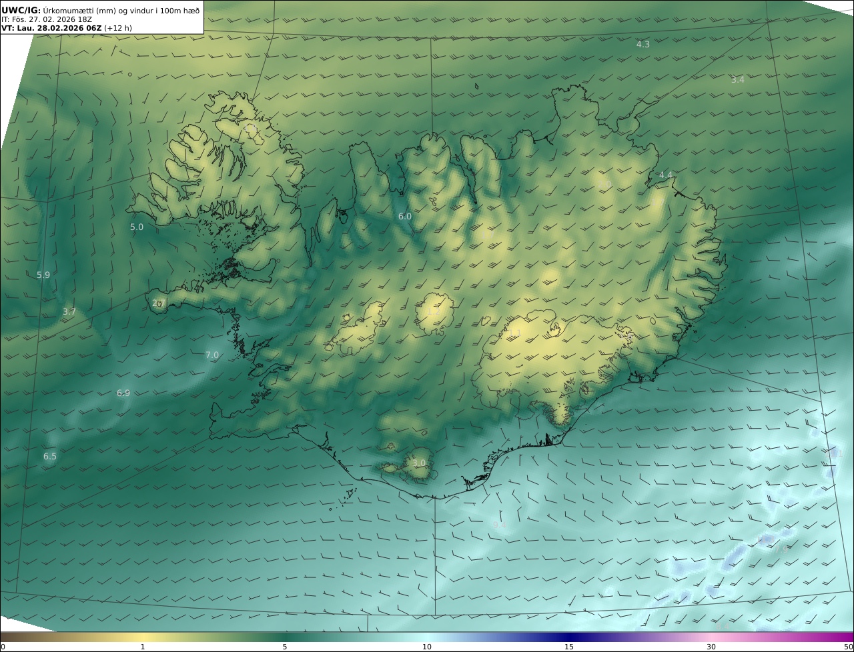
Task: Click the 4.3 value label on the map
Action: coord(643,44)
